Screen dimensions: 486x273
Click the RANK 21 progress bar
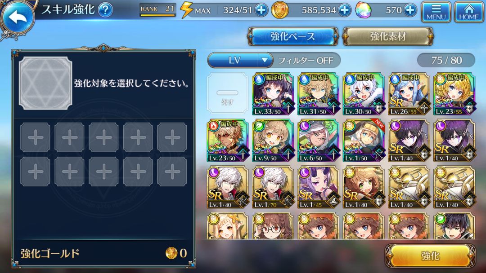[x=157, y=10]
